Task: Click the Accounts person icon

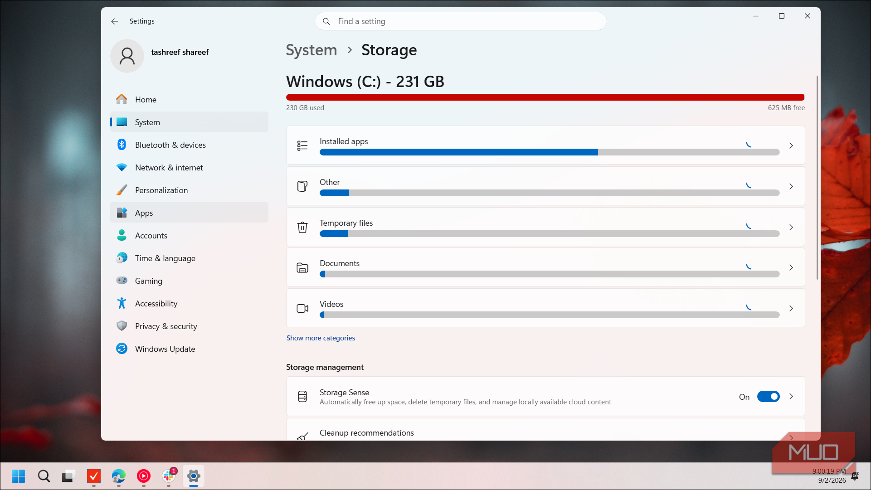Action: [122, 235]
